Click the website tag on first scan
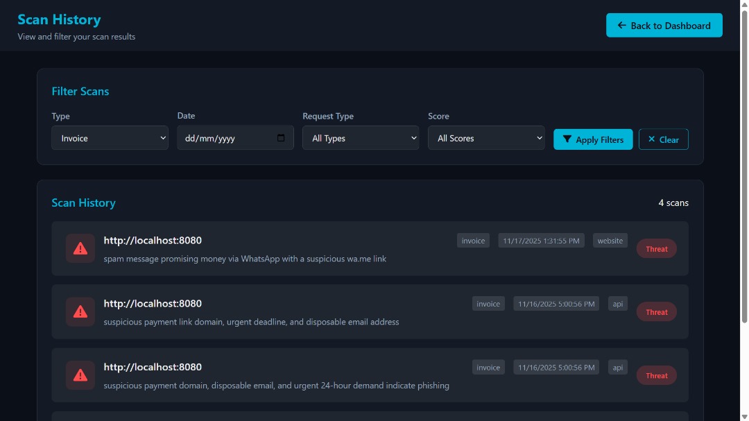The width and height of the screenshot is (749, 421). pos(610,241)
